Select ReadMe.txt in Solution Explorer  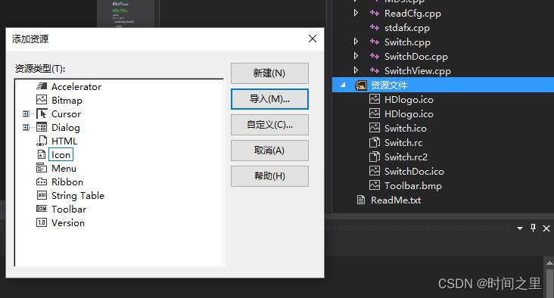(x=396, y=200)
